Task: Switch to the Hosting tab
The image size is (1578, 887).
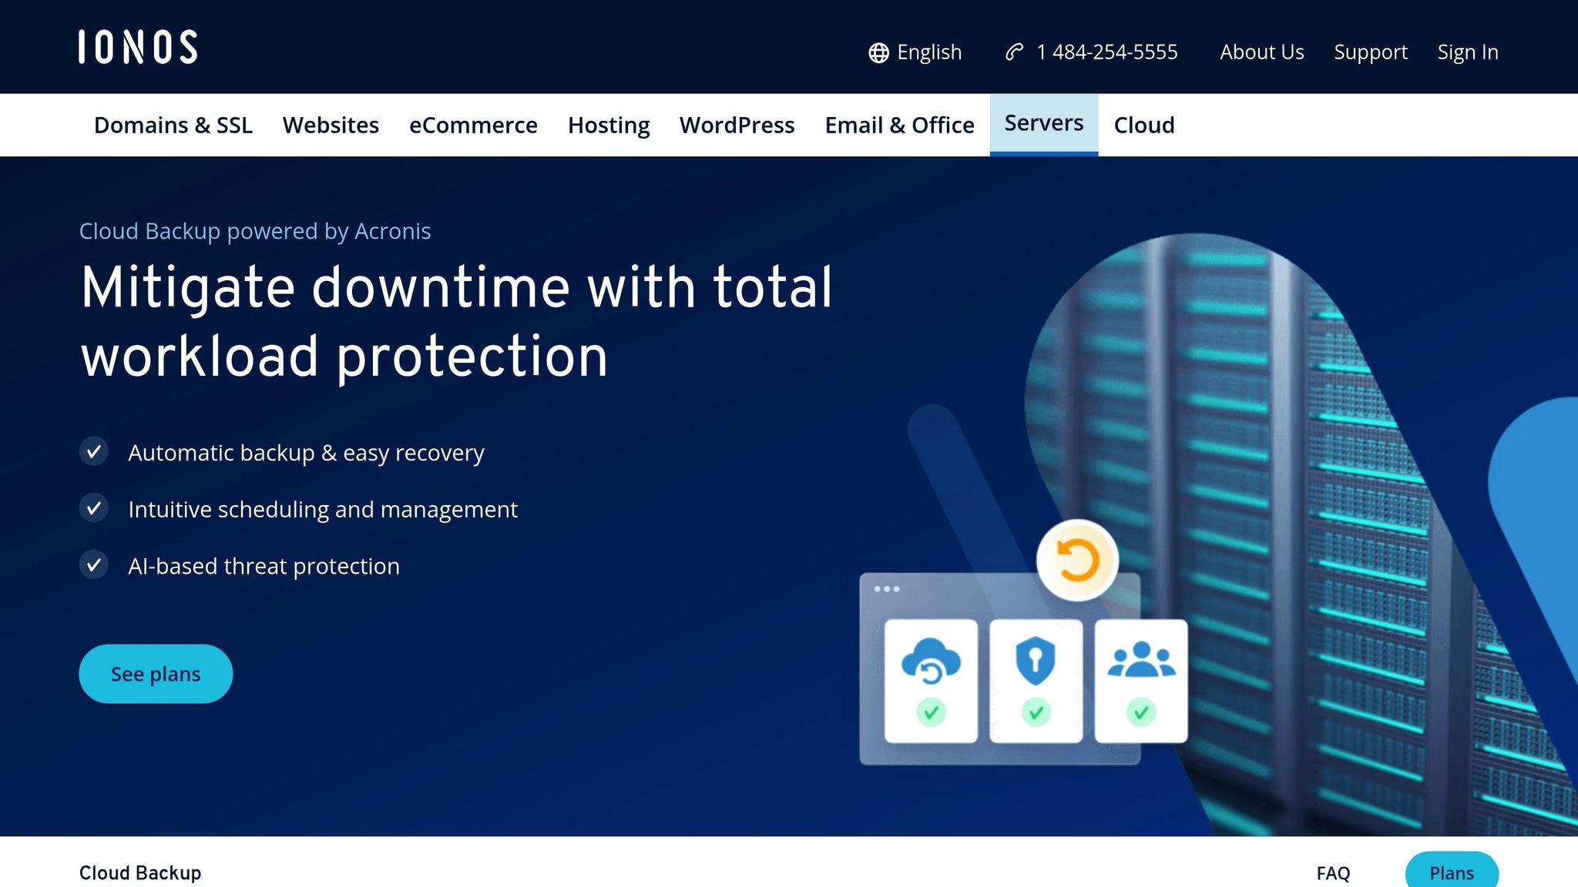Action: 608,125
